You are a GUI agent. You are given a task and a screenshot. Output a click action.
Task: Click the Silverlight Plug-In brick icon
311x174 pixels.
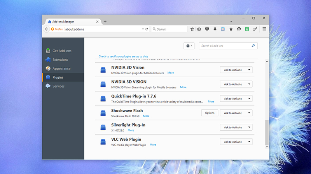pyautogui.click(x=103, y=128)
